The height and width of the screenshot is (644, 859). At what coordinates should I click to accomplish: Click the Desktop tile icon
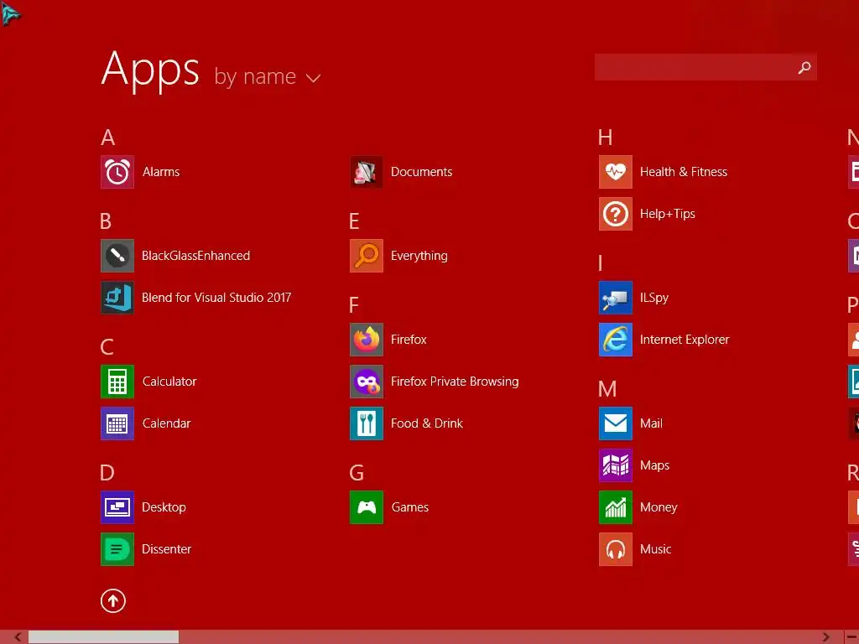click(117, 507)
